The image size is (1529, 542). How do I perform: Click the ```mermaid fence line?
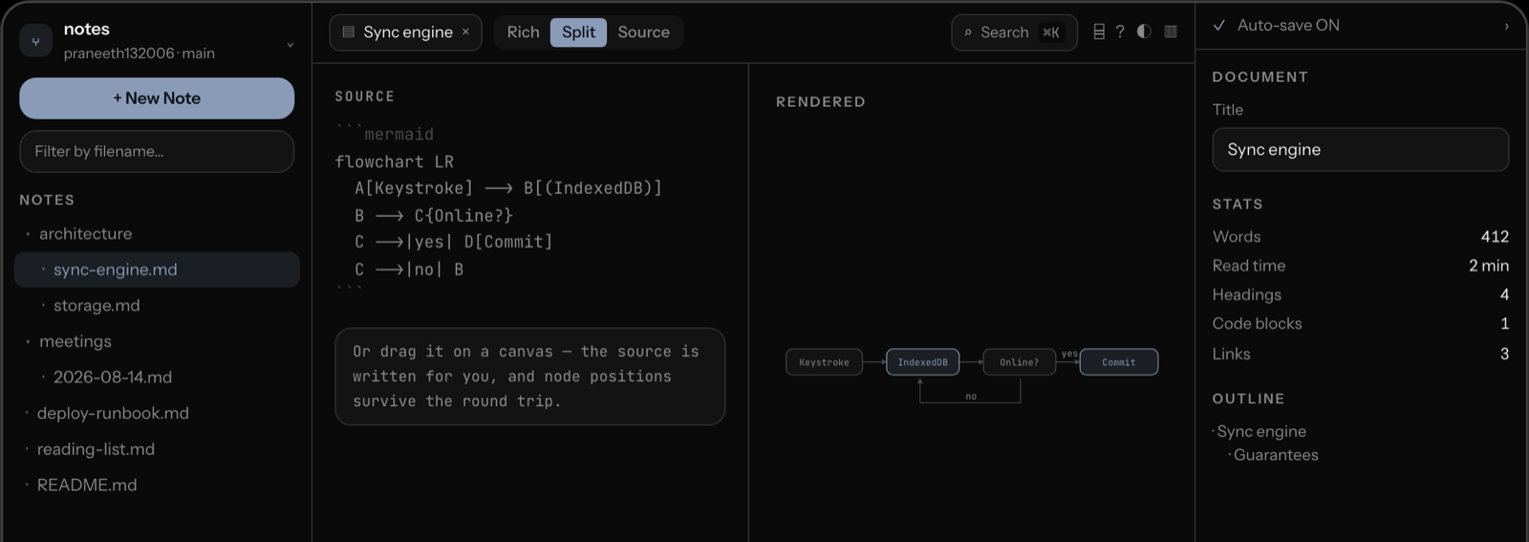385,135
